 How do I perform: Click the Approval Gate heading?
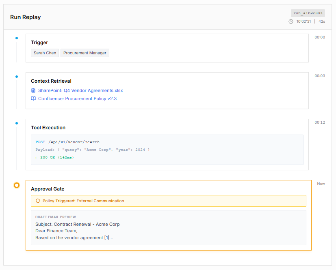point(48,189)
